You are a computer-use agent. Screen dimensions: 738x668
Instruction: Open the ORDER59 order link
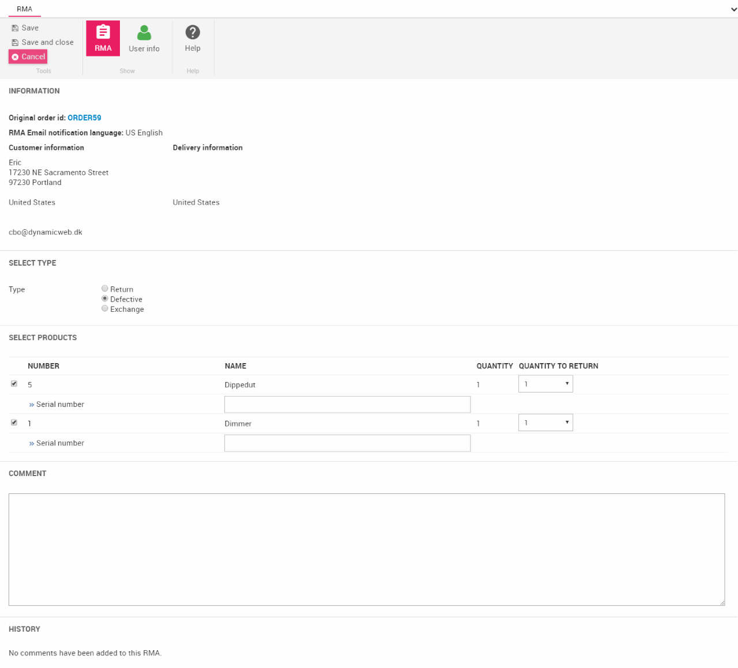[x=84, y=118]
